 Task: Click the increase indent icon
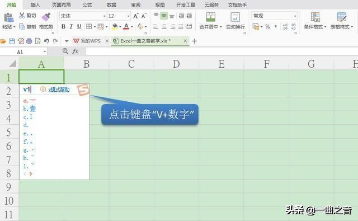coord(189,16)
